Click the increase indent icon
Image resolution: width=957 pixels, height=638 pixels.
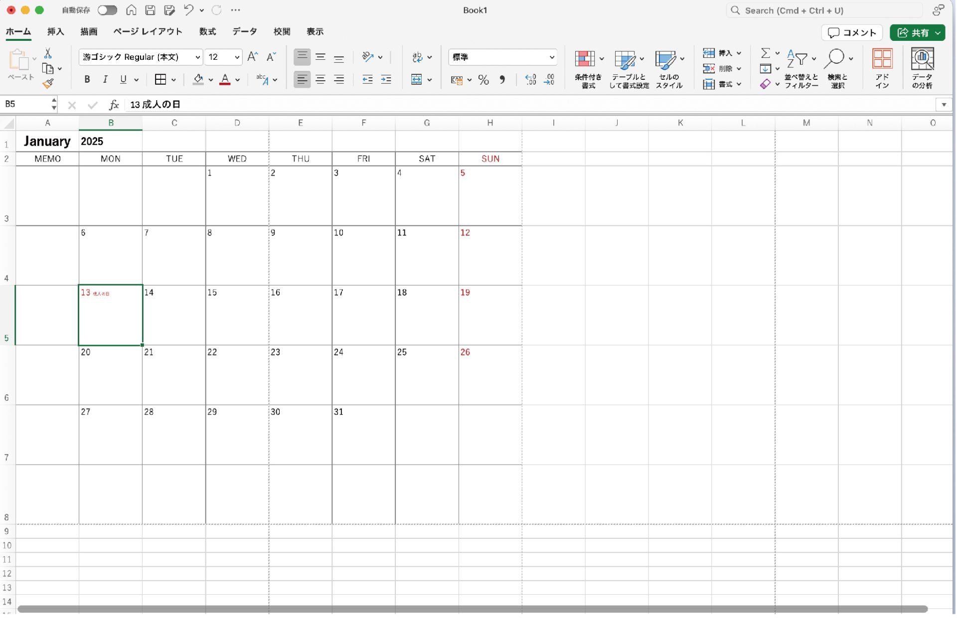(x=386, y=79)
